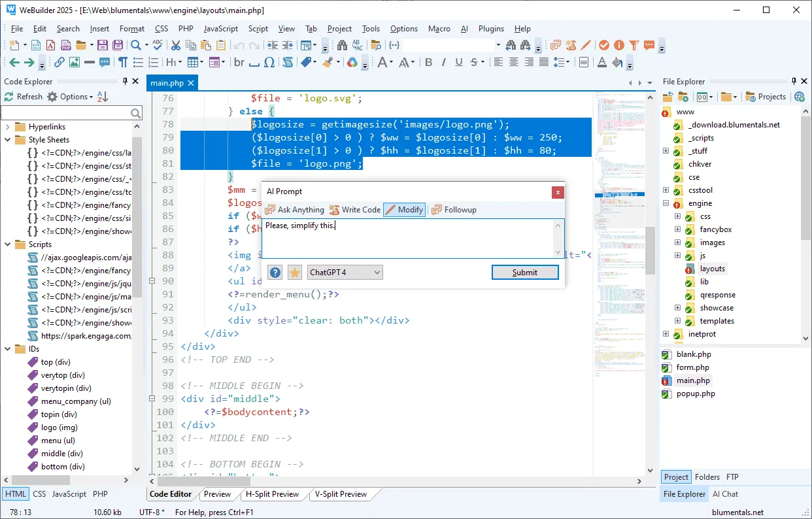
Task: Run Syntax Check with the orange checkmark icon
Action: [603, 44]
